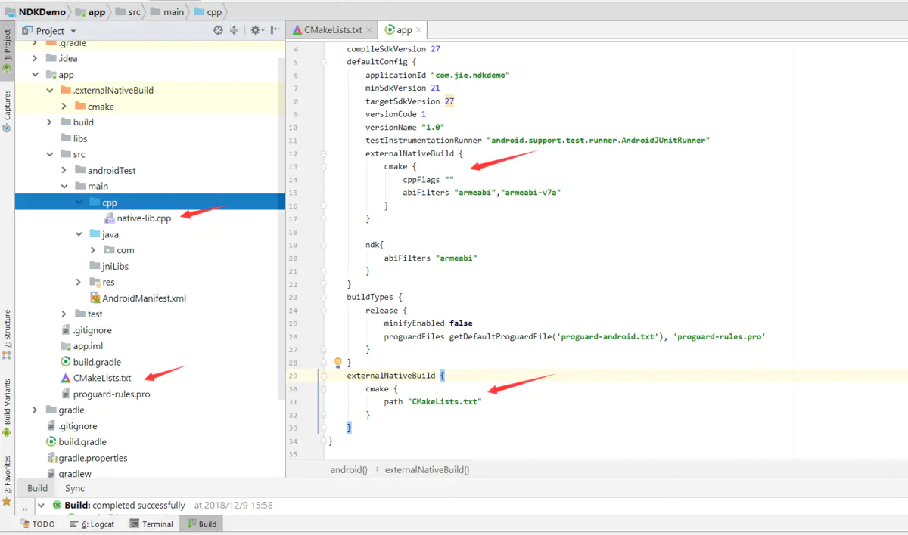The height and width of the screenshot is (535, 908).
Task: Close the app editor tab
Action: pyautogui.click(x=420, y=30)
